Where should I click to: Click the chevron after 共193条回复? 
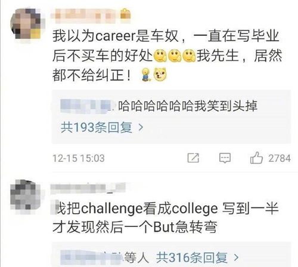coord(141,127)
